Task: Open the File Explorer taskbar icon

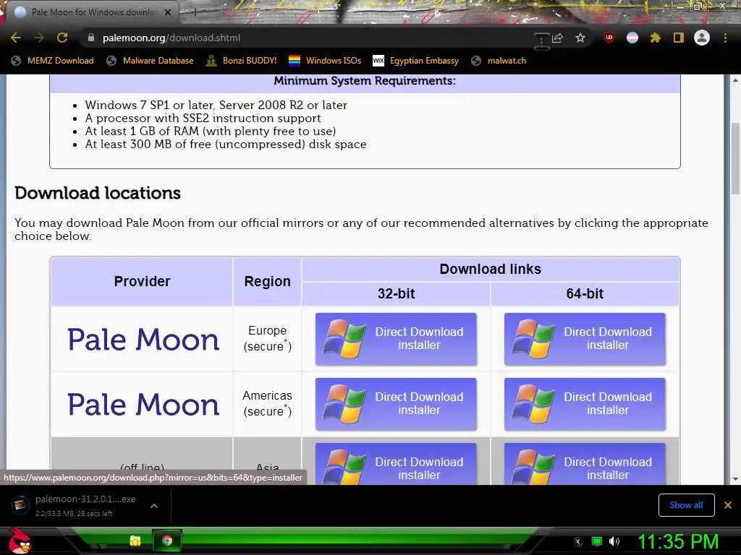Action: click(x=135, y=541)
